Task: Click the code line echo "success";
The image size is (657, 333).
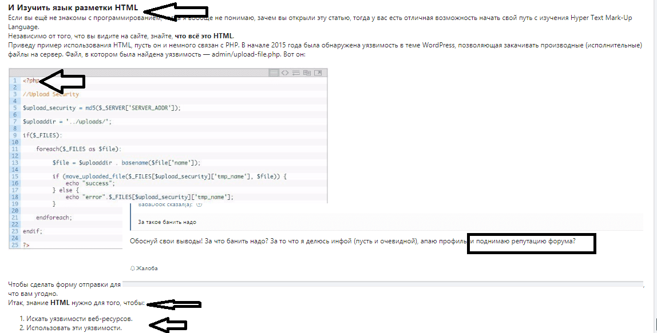Action: tap(90, 183)
